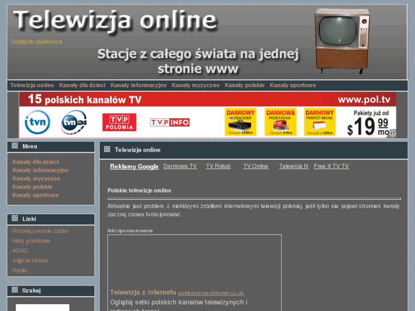Click the TVN logo in banner

37,122
